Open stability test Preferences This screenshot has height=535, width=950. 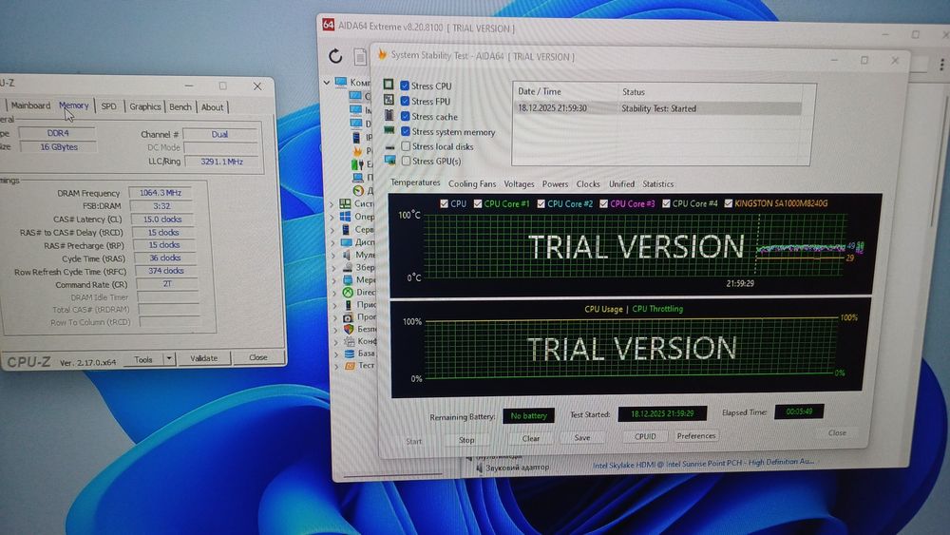click(x=696, y=435)
